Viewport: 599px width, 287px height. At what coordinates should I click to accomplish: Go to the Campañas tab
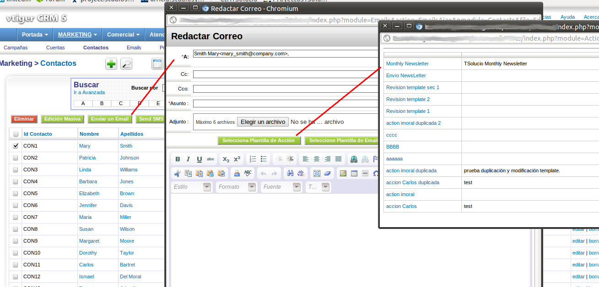[16, 48]
